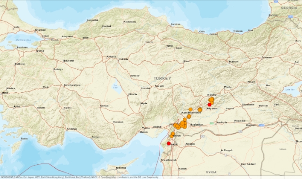302x179 pixels.
Task: Click the red earthquake marker near Antakya
Action: [169, 143]
